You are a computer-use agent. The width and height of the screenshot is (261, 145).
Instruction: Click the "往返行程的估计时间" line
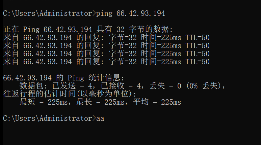click(70, 94)
